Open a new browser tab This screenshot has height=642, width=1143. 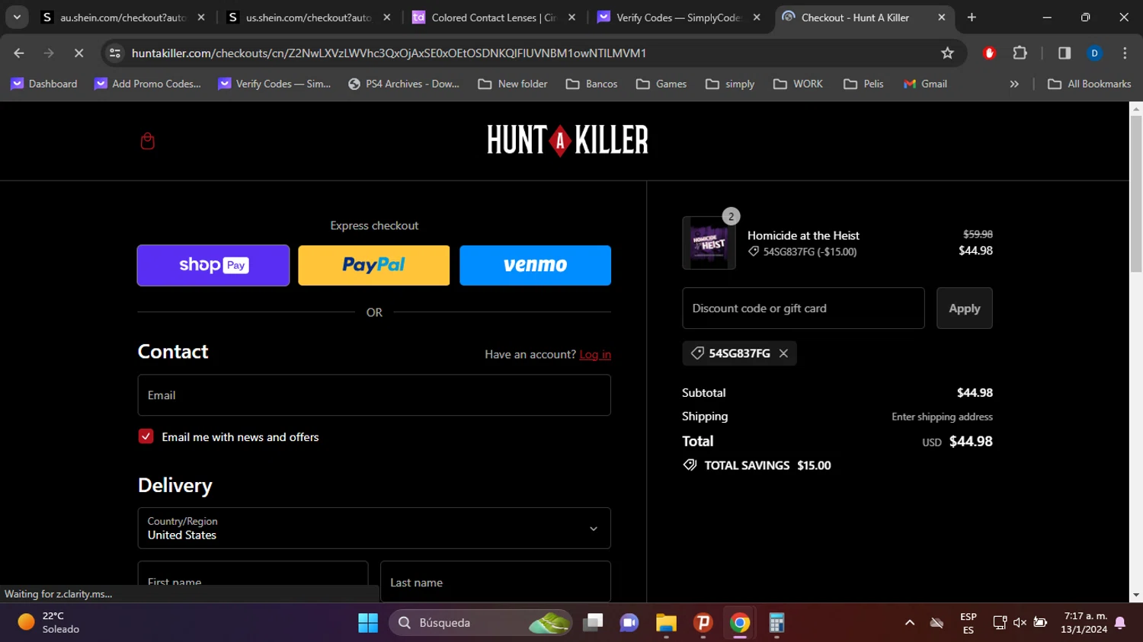coord(972,18)
